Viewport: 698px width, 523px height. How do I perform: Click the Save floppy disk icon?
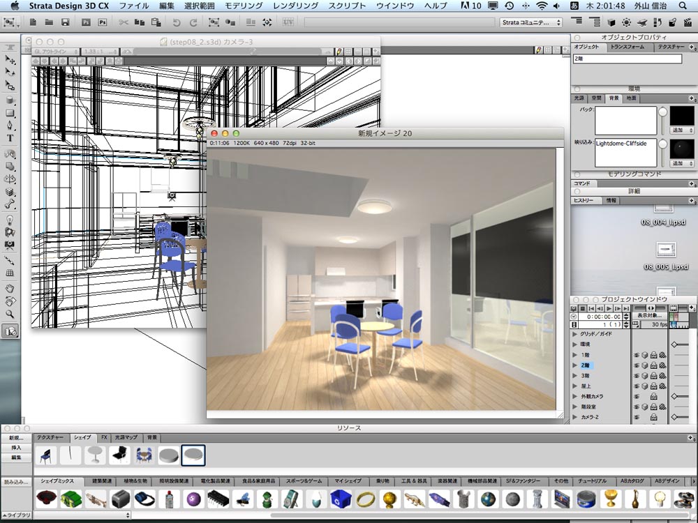click(x=66, y=22)
